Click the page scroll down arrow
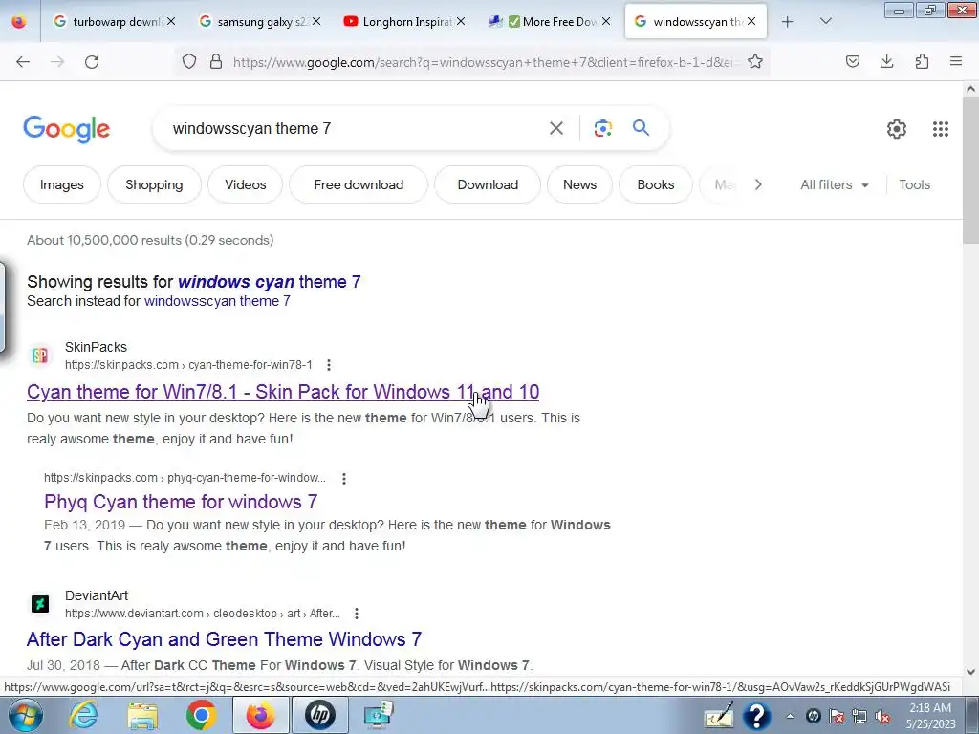The width and height of the screenshot is (979, 734). pos(970,672)
